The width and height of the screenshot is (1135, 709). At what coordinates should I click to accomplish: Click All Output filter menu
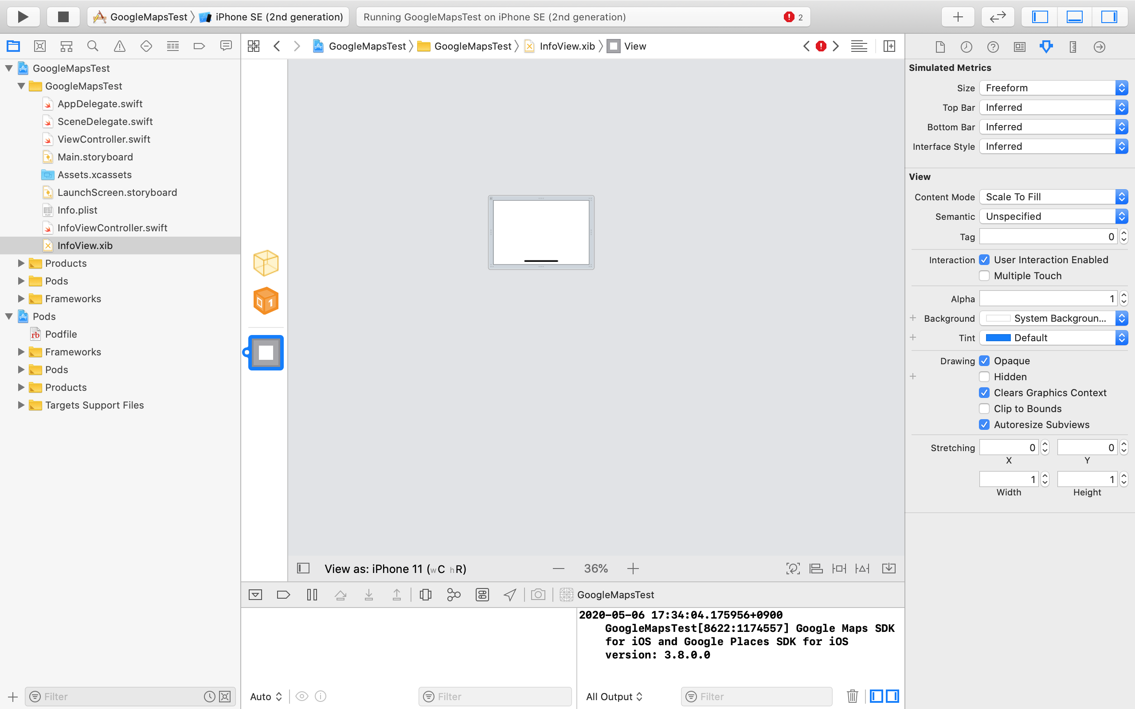click(614, 696)
